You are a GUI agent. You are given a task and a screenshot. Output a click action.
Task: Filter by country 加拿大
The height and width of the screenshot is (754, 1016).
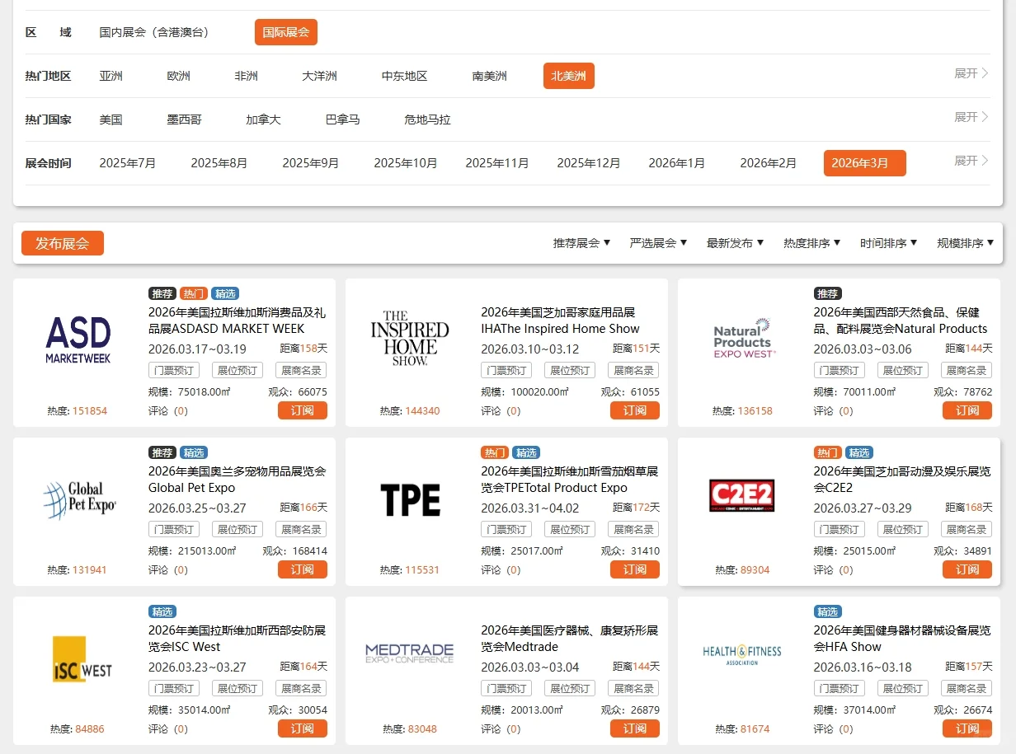(264, 119)
